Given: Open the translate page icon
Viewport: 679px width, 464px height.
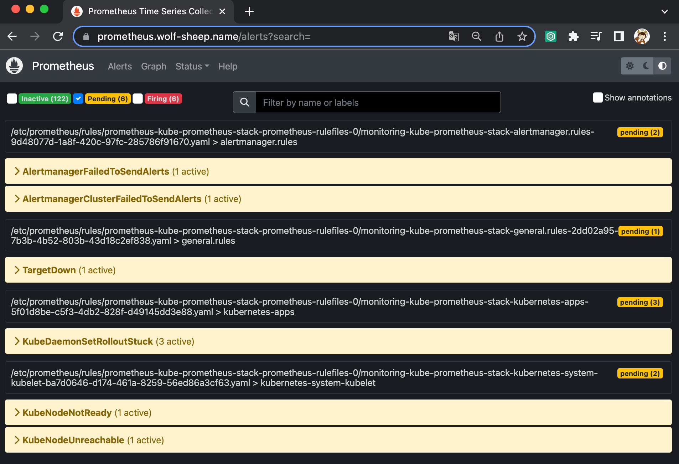Looking at the screenshot, I should pyautogui.click(x=453, y=36).
